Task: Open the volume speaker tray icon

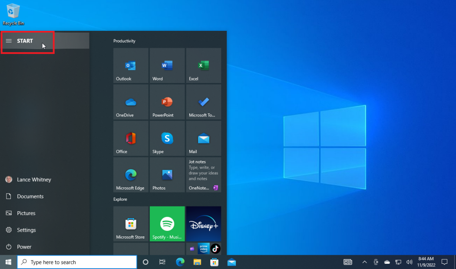Action: [x=409, y=262]
